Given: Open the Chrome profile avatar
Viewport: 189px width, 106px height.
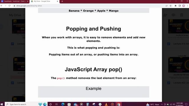Looking at the screenshot, I should point(184,6).
